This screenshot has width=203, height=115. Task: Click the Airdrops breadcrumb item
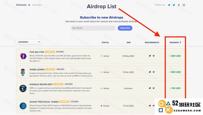point(37,5)
